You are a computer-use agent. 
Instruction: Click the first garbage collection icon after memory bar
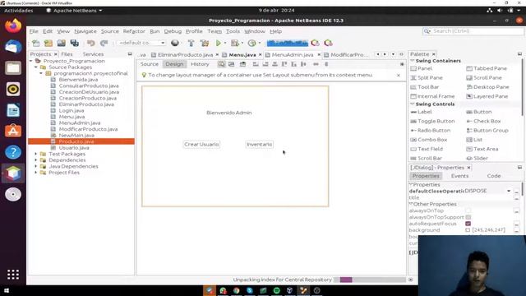coord(315,43)
